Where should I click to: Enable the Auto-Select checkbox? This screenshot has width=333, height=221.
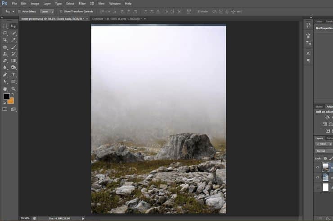[19, 11]
